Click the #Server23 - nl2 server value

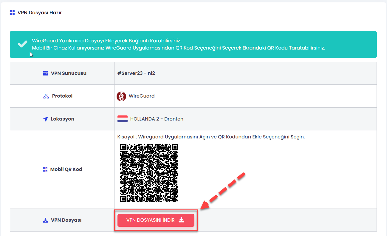pyautogui.click(x=136, y=73)
